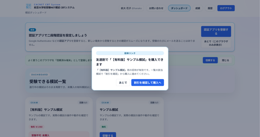This screenshot has width=260, height=137.
Task: Hit 閉じる on the trusted device banner
Action: click(225, 60)
